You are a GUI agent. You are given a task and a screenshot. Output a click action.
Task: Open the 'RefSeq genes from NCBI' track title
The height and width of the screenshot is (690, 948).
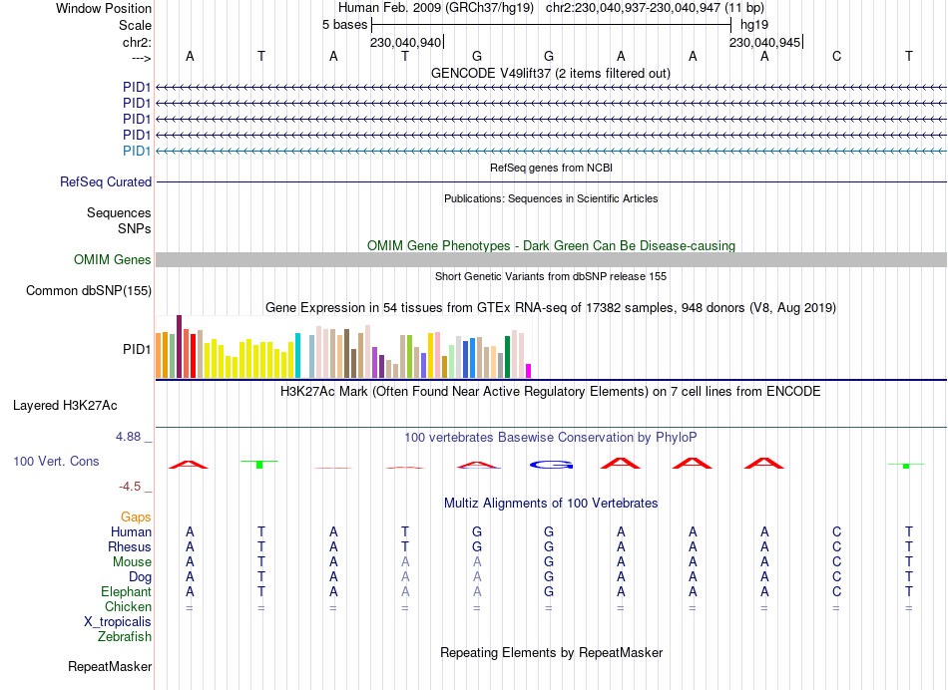[551, 168]
